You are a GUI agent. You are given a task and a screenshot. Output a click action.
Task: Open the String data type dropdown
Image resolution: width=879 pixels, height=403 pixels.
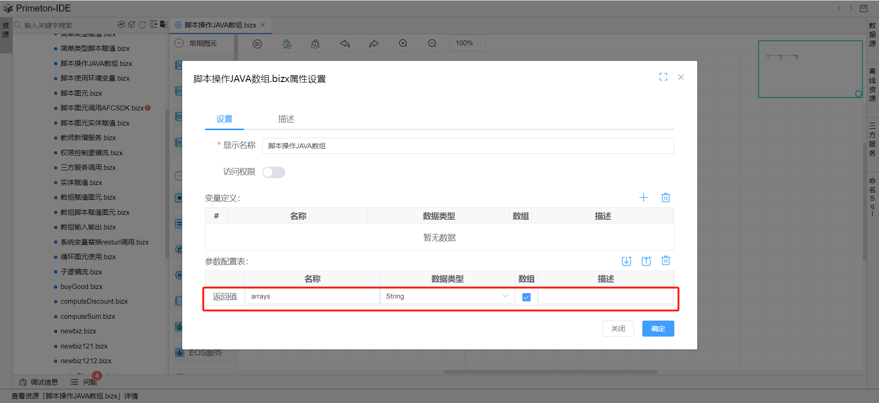tap(447, 296)
